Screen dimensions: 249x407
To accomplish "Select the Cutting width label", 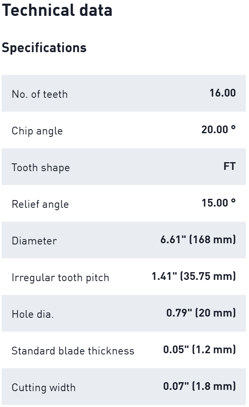I will point(44,387).
